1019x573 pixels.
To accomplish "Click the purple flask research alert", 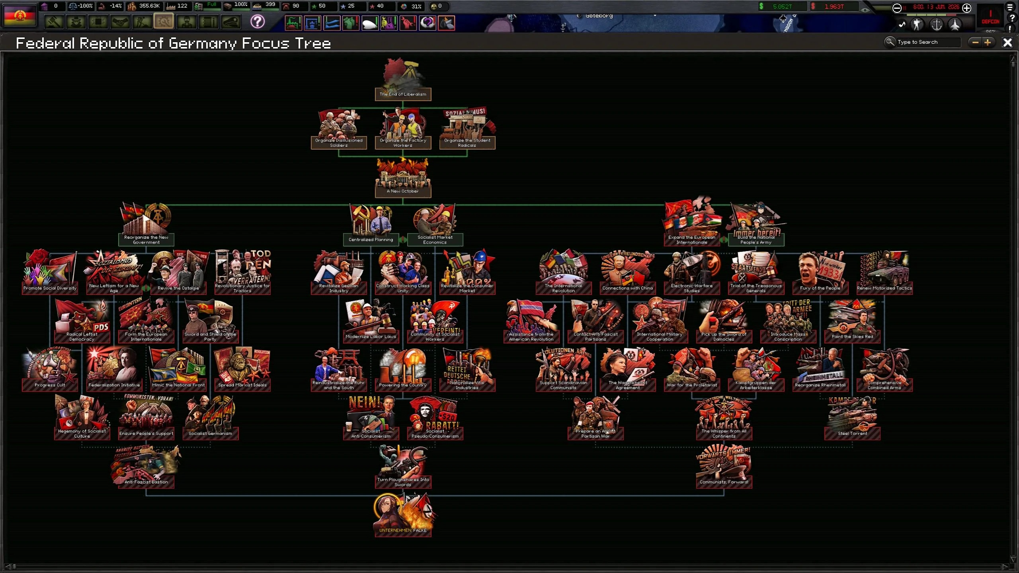I will (x=389, y=23).
